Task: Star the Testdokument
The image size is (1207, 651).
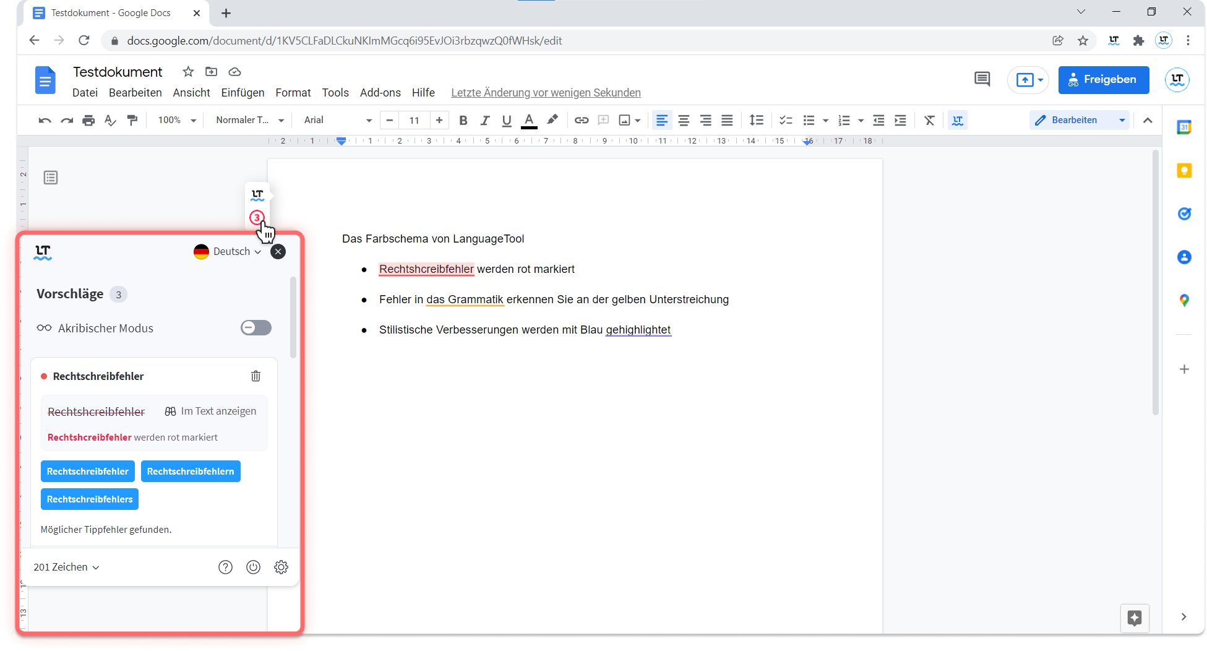Action: click(x=188, y=72)
